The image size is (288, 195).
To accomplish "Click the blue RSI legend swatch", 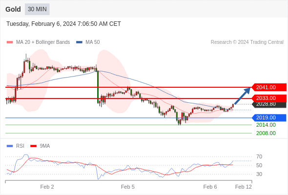I will 10,146.
